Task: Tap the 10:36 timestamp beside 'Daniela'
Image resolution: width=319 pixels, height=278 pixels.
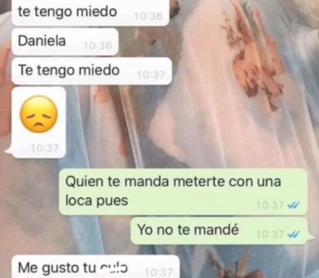Action: click(98, 45)
